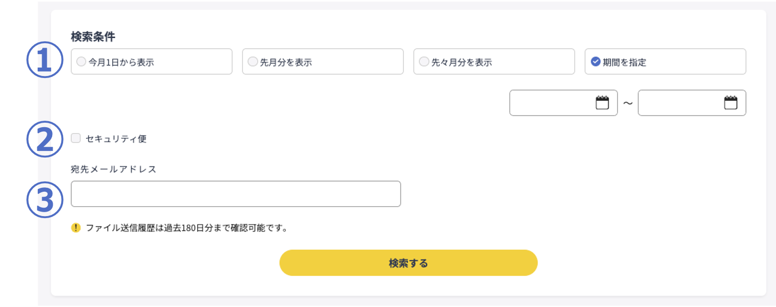
Task: Choose the 先月分を表示 radio option
Action: pyautogui.click(x=252, y=62)
